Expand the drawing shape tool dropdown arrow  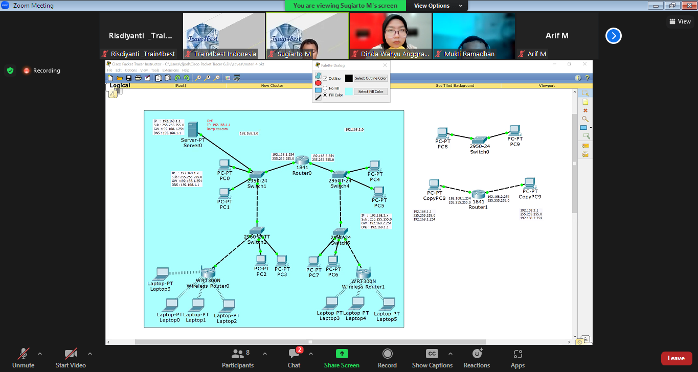point(591,128)
